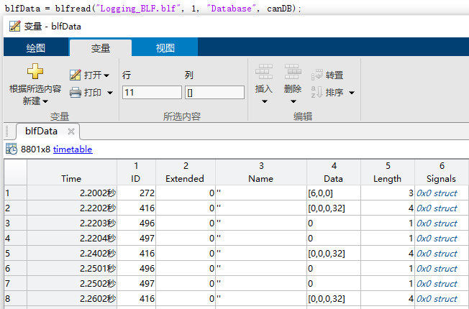This screenshot has width=469, height=309.
Task: Click the ID cell 496 in row 6
Action: pyautogui.click(x=136, y=268)
